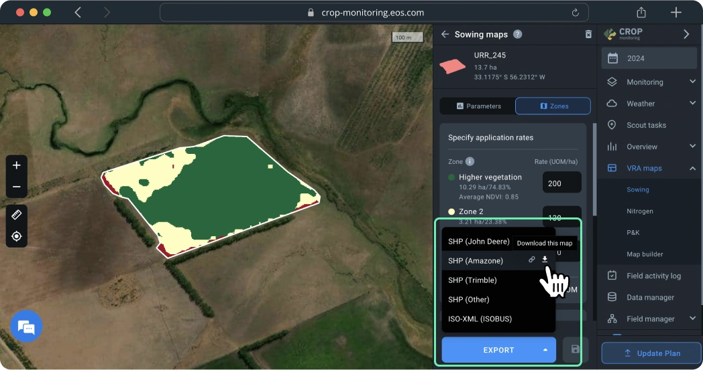703x370 pixels.
Task: Click the Update Plan button
Action: (651, 353)
